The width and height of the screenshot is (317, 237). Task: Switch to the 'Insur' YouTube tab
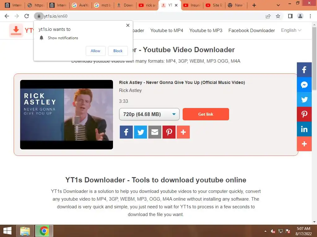click(x=192, y=5)
